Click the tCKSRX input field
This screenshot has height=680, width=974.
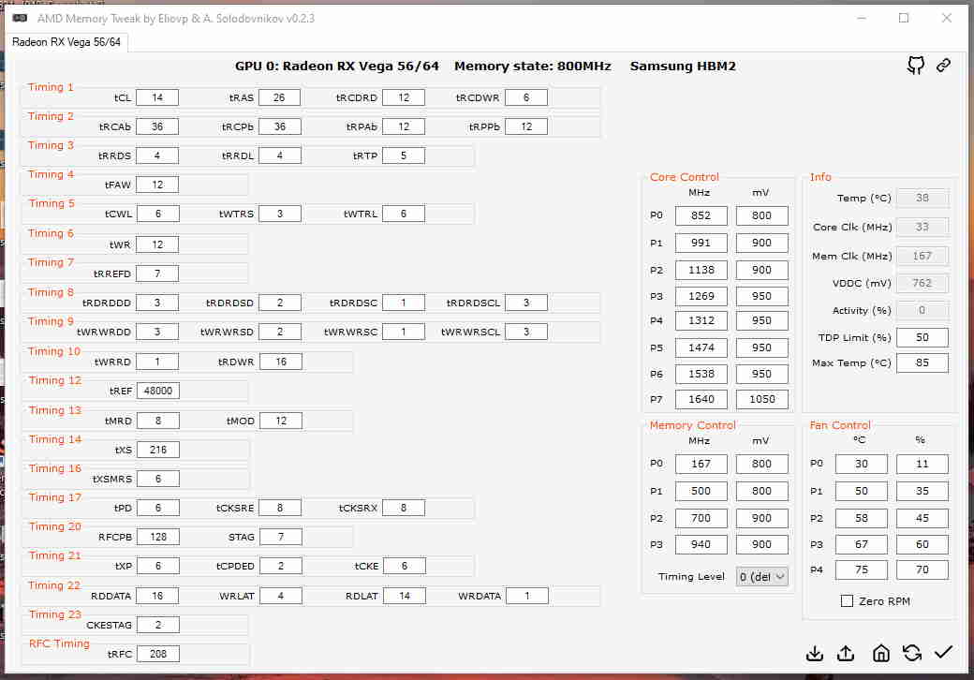coord(404,508)
